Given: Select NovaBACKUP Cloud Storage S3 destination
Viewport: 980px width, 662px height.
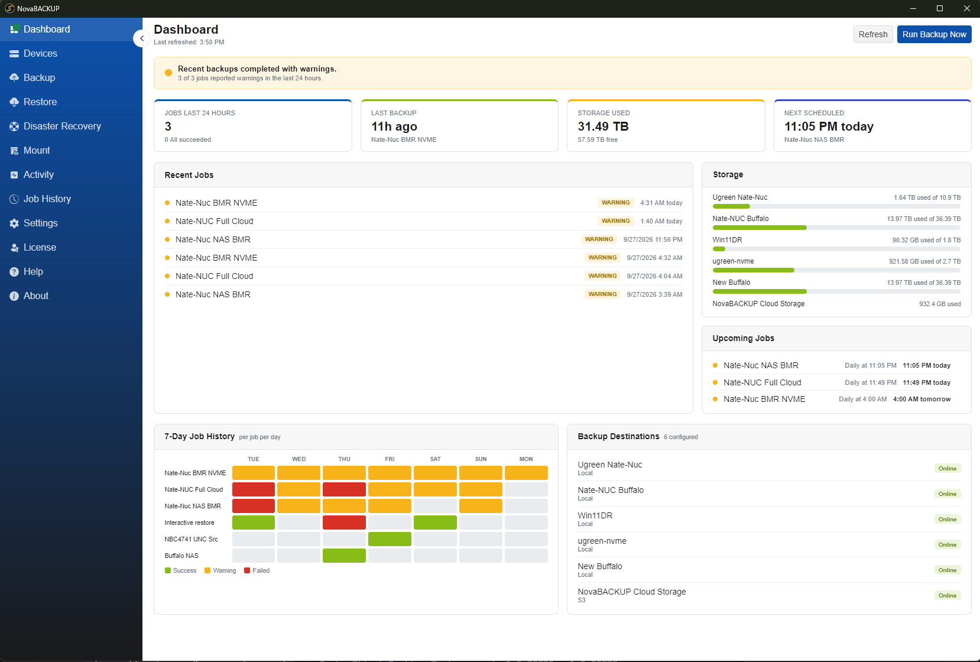Looking at the screenshot, I should 769,595.
